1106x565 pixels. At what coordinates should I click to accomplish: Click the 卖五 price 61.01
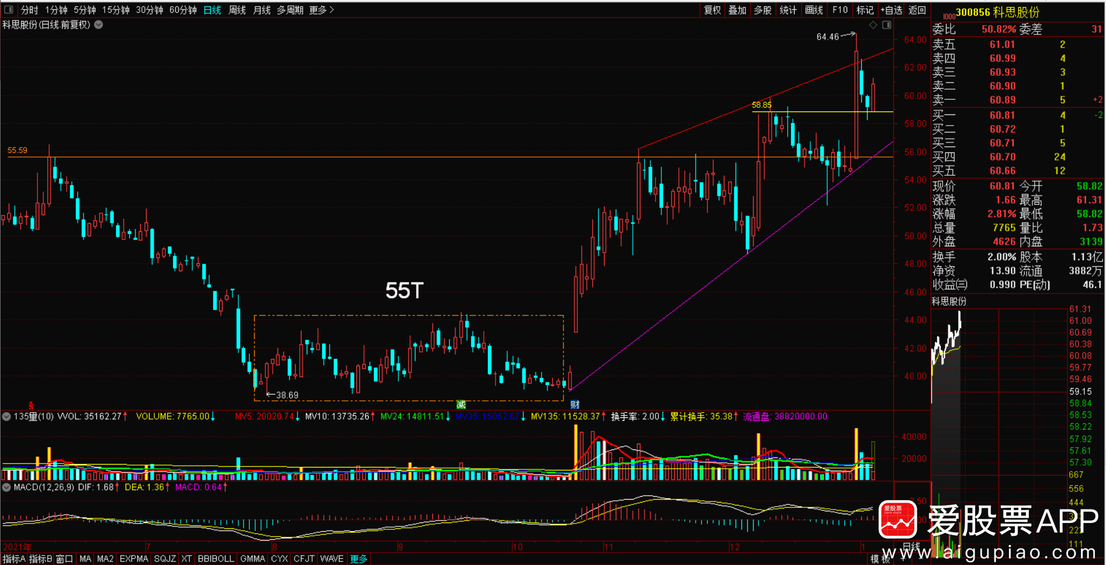coord(1003,44)
